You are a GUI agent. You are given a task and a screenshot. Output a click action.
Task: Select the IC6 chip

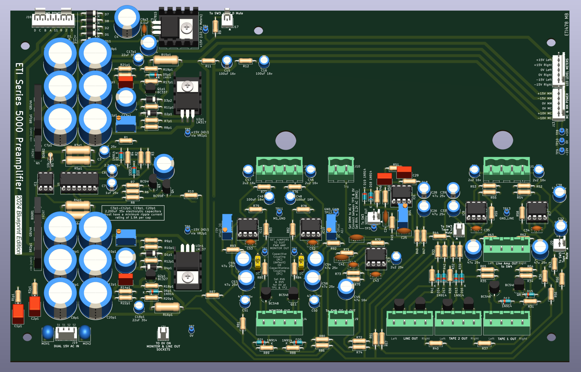(x=401, y=196)
